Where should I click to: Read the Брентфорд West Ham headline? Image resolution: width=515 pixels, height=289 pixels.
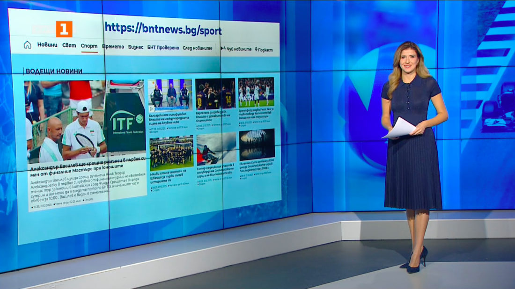coord(256,114)
